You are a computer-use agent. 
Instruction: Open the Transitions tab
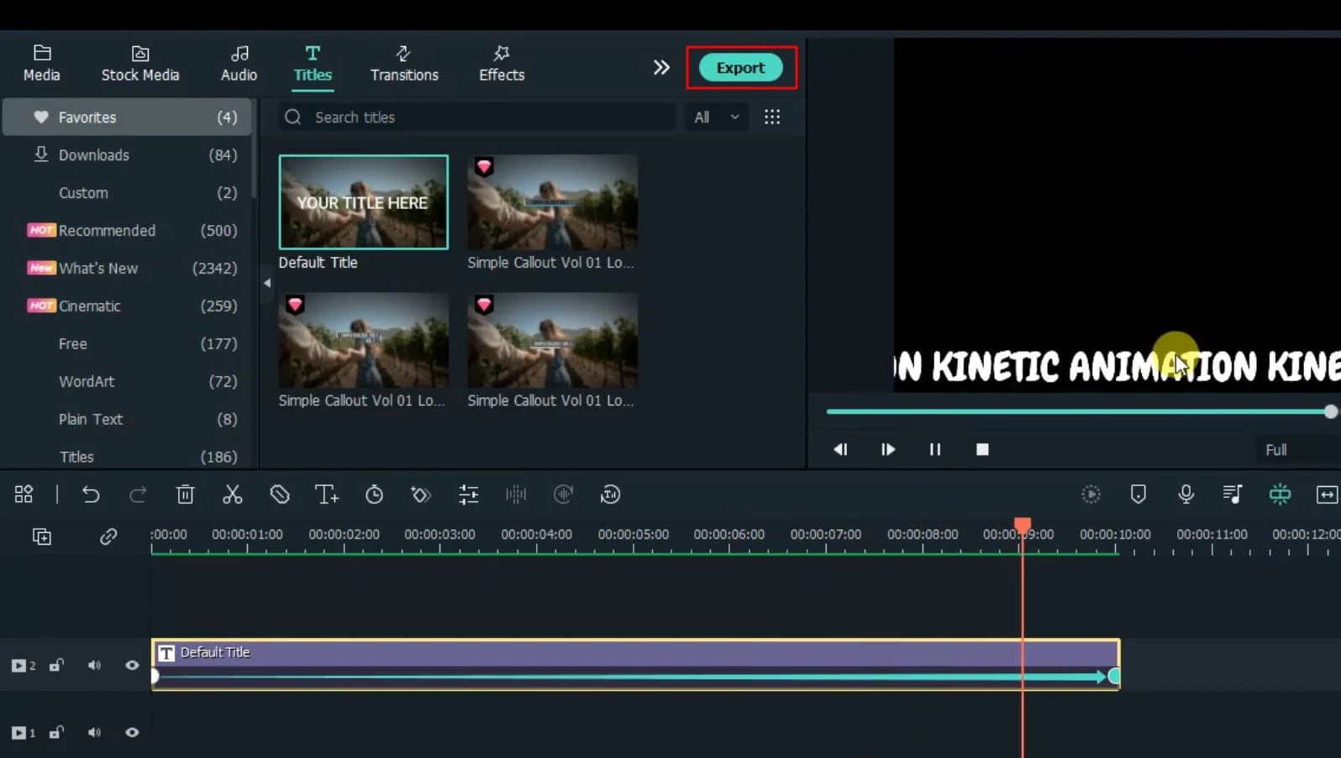coord(404,64)
